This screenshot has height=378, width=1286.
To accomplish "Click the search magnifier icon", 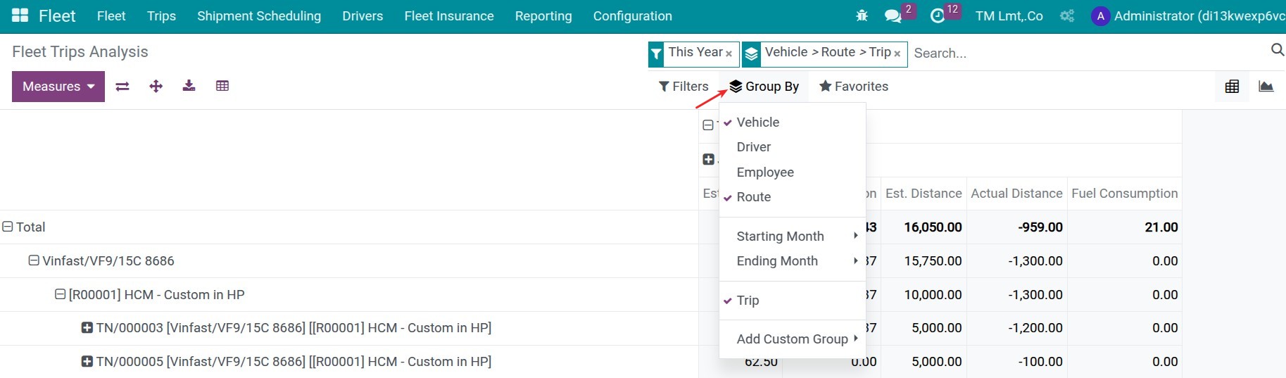I will click(1277, 49).
